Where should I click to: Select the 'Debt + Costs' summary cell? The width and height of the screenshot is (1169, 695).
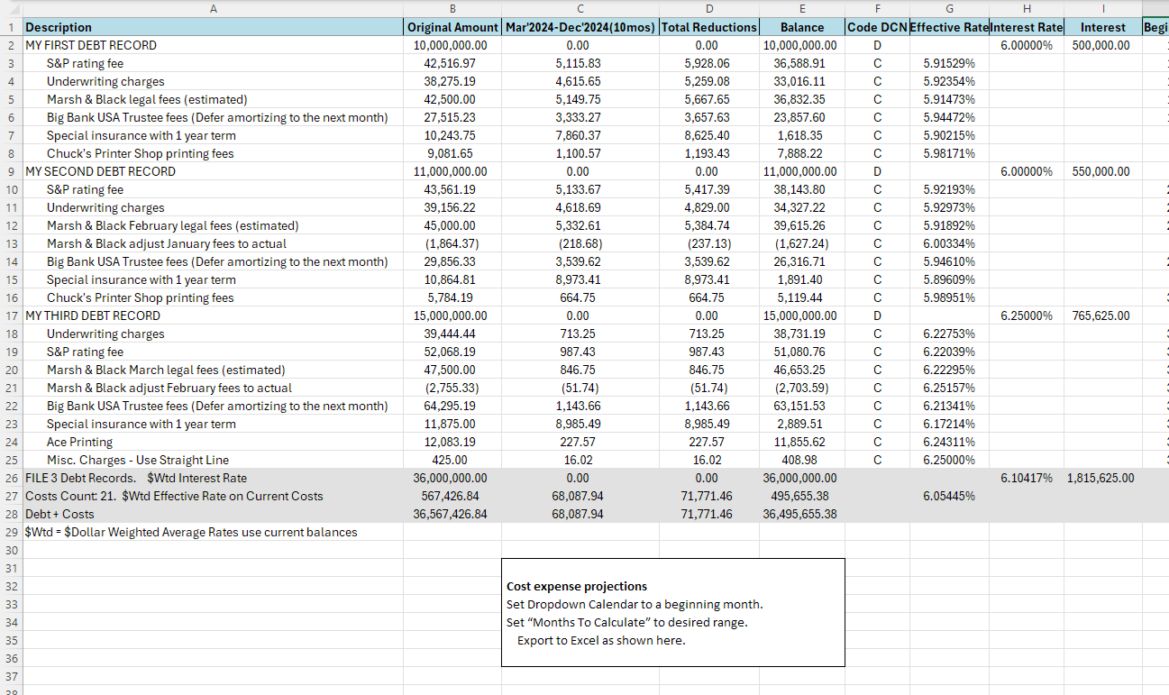(x=213, y=514)
